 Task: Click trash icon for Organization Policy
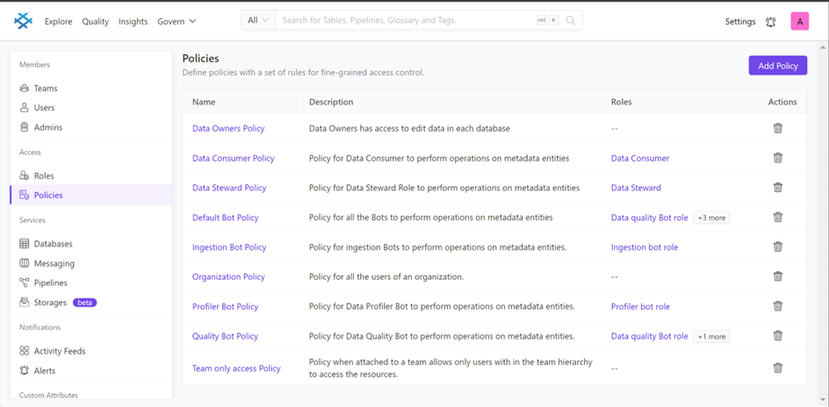coord(777,276)
